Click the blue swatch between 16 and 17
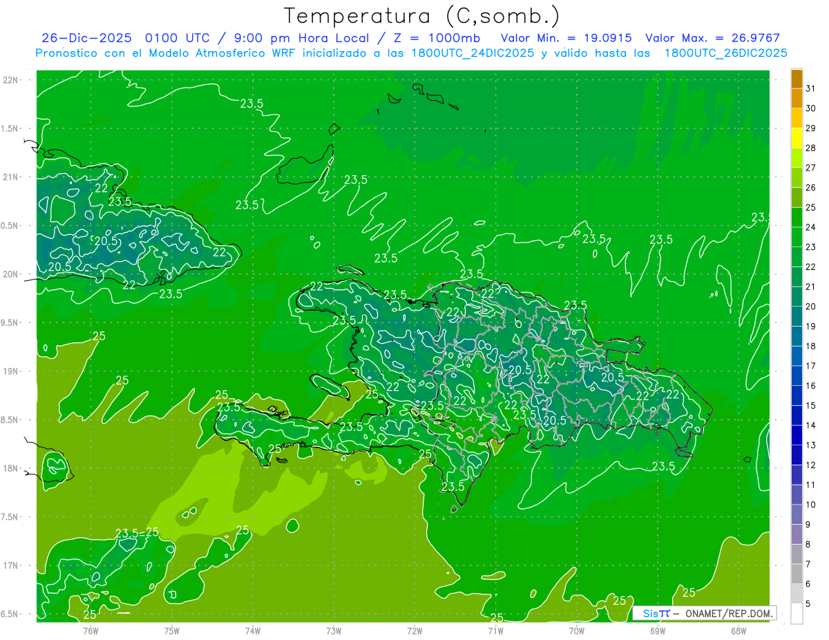This screenshot has height=640, width=829. coord(797,376)
